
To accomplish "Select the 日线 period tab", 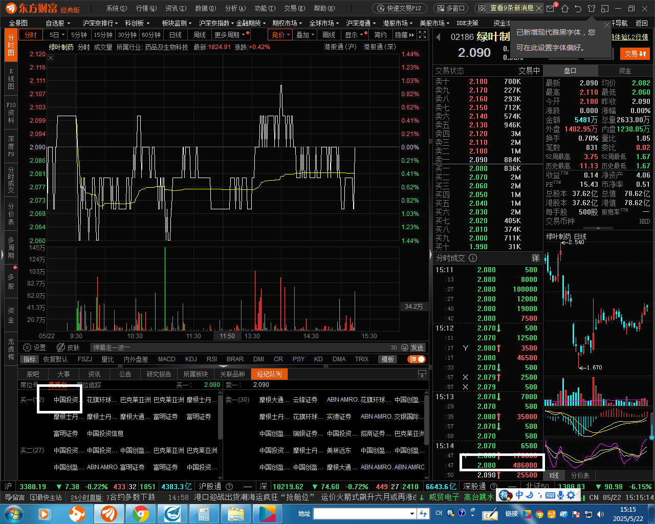I will (175, 35).
